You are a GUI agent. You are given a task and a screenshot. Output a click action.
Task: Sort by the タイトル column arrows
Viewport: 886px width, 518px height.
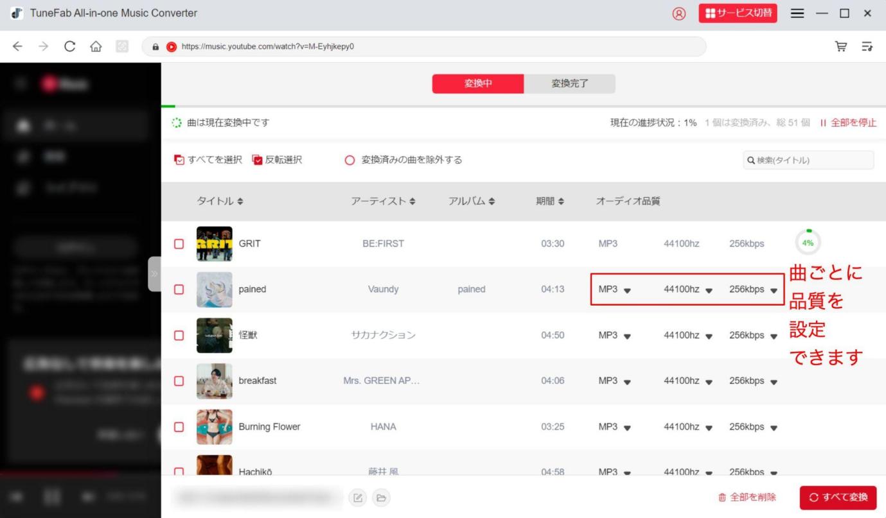pos(240,202)
